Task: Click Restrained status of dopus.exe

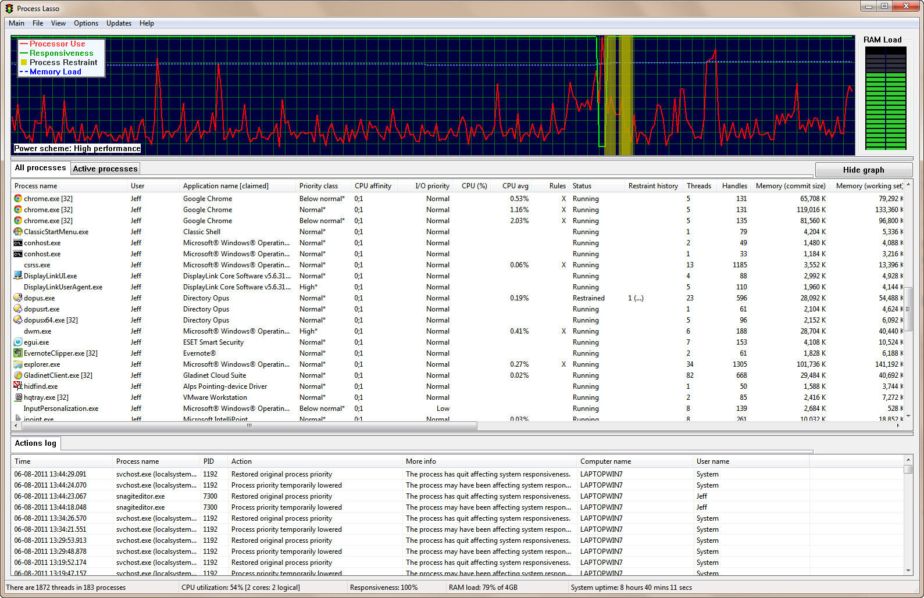Action: (x=588, y=298)
